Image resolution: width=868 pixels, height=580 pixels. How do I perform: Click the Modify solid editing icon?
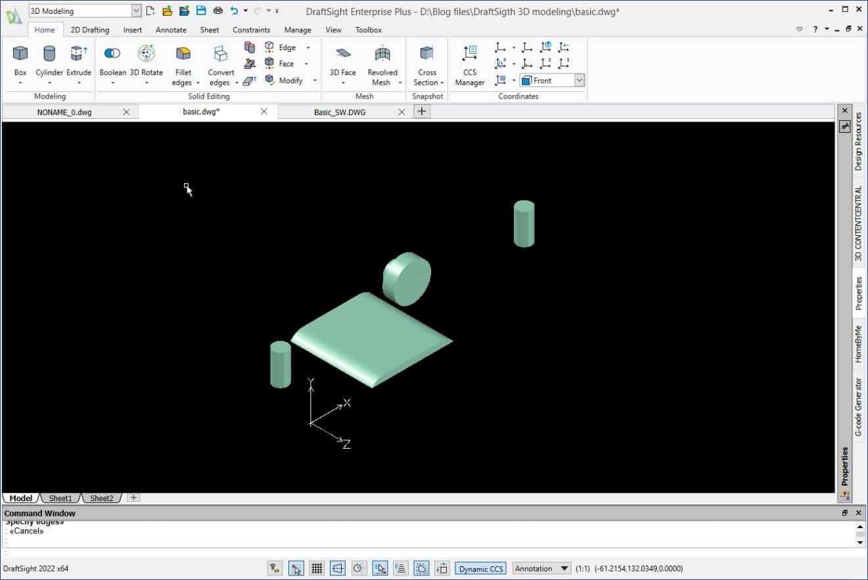pyautogui.click(x=269, y=80)
